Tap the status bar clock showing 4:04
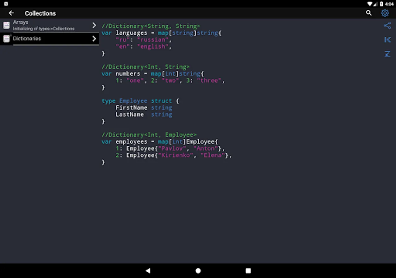The width and height of the screenshot is (396, 278). tap(389, 4)
